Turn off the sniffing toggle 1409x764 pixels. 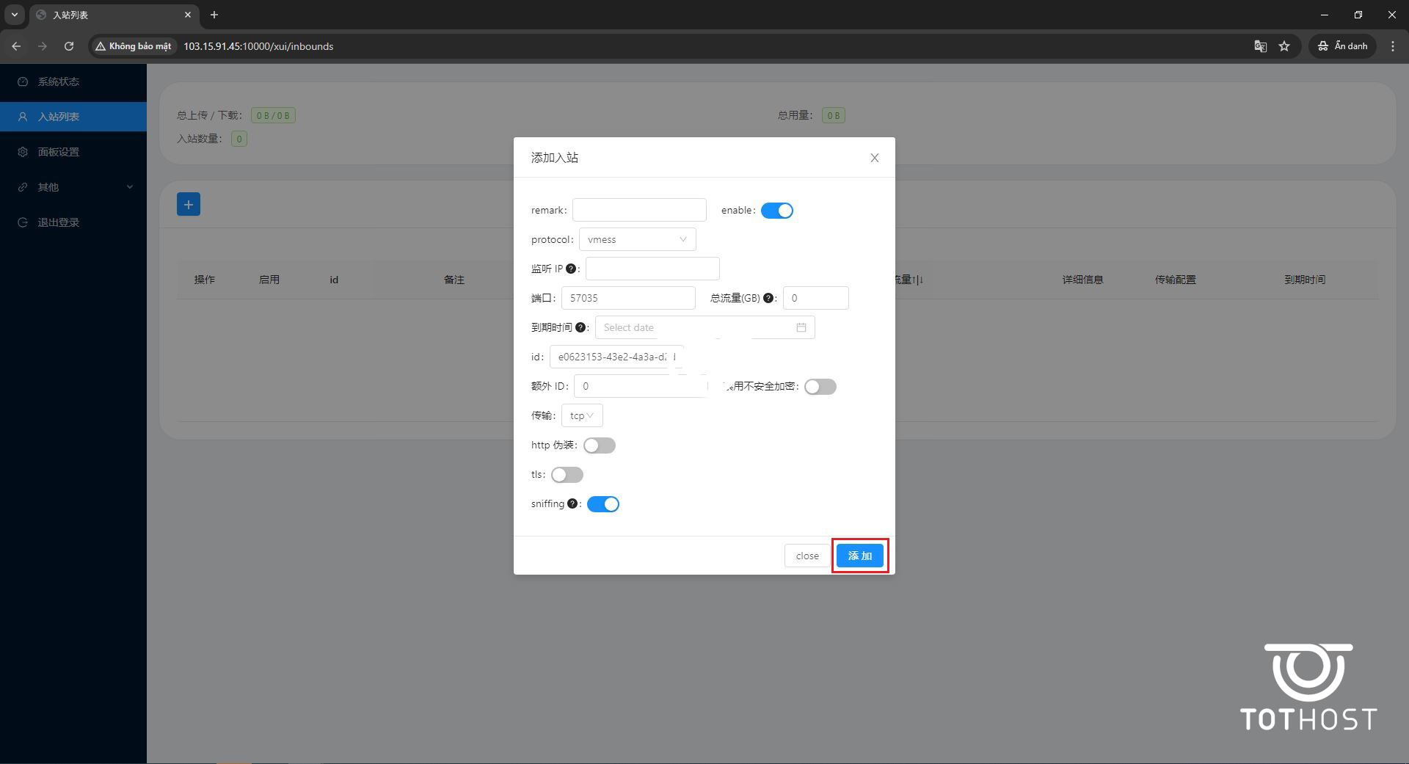[602, 504]
